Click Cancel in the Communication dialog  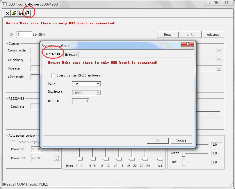[x=181, y=141]
